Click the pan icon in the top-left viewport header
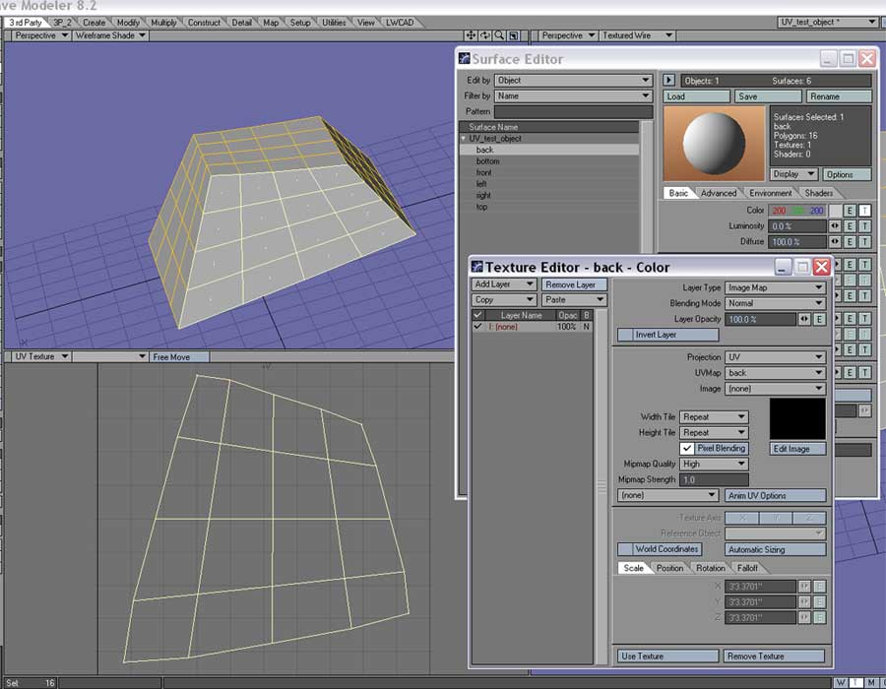The image size is (886, 689). pyautogui.click(x=471, y=35)
